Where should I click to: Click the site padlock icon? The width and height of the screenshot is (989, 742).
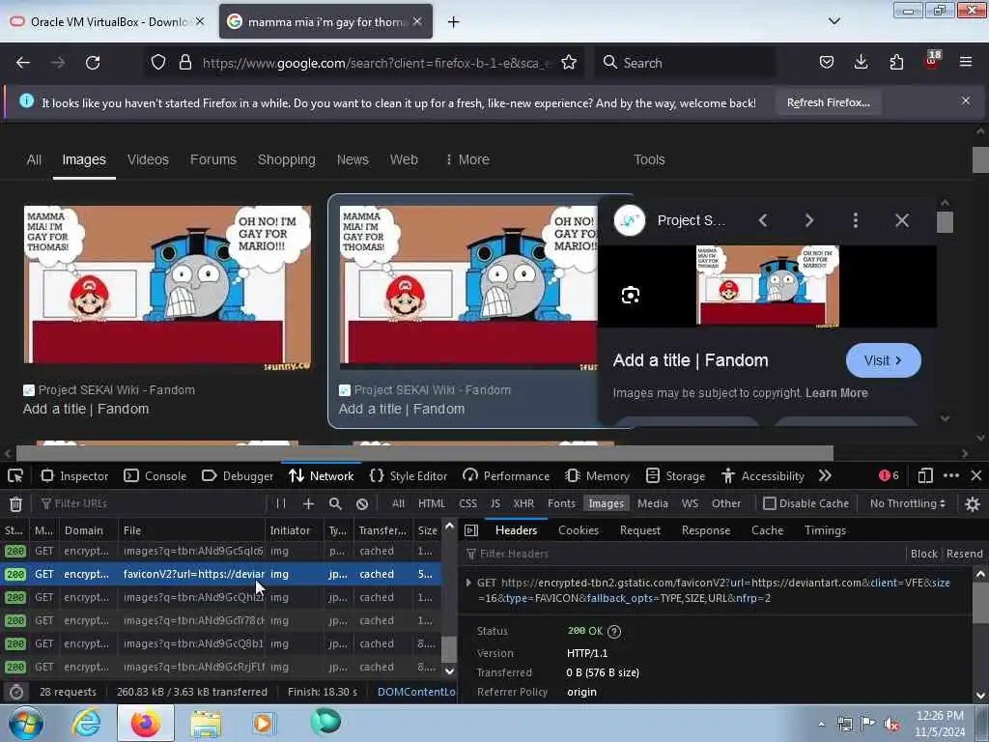[184, 62]
